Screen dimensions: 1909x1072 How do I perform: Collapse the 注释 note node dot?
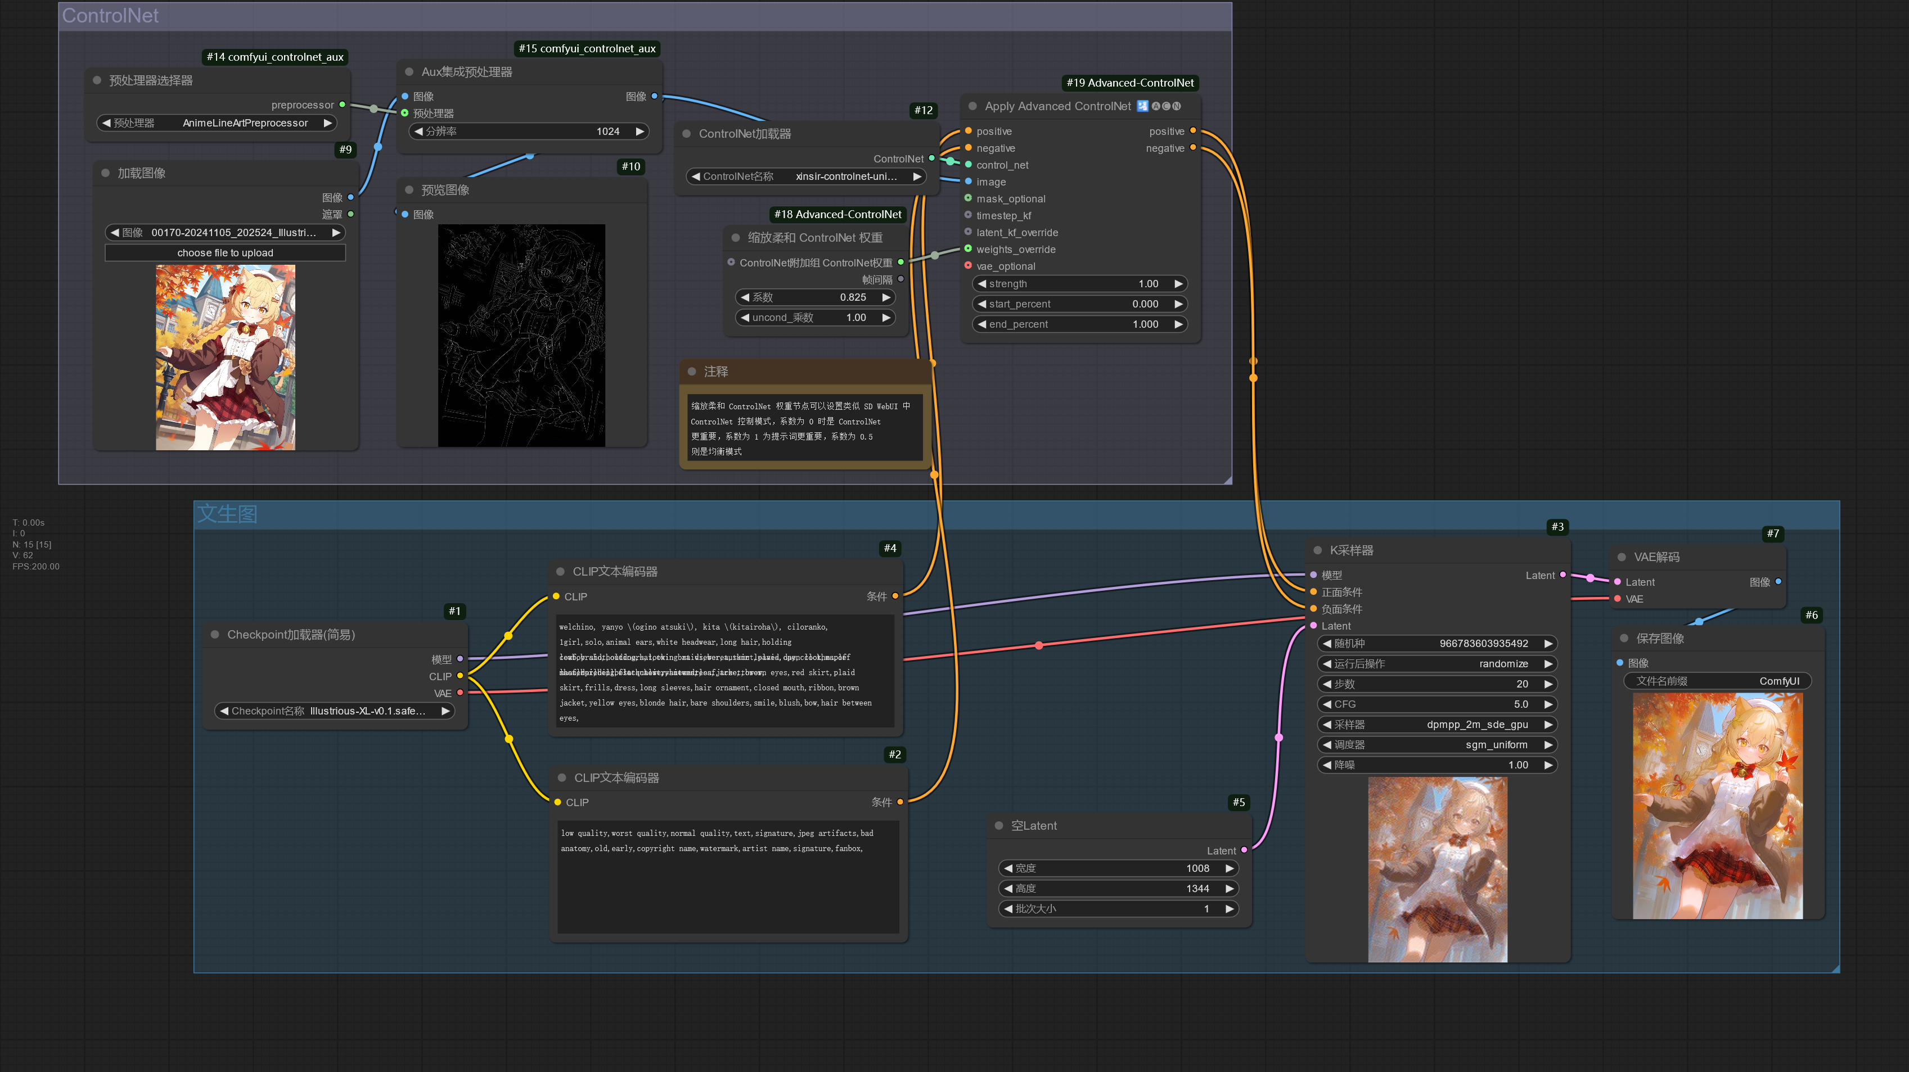point(691,372)
